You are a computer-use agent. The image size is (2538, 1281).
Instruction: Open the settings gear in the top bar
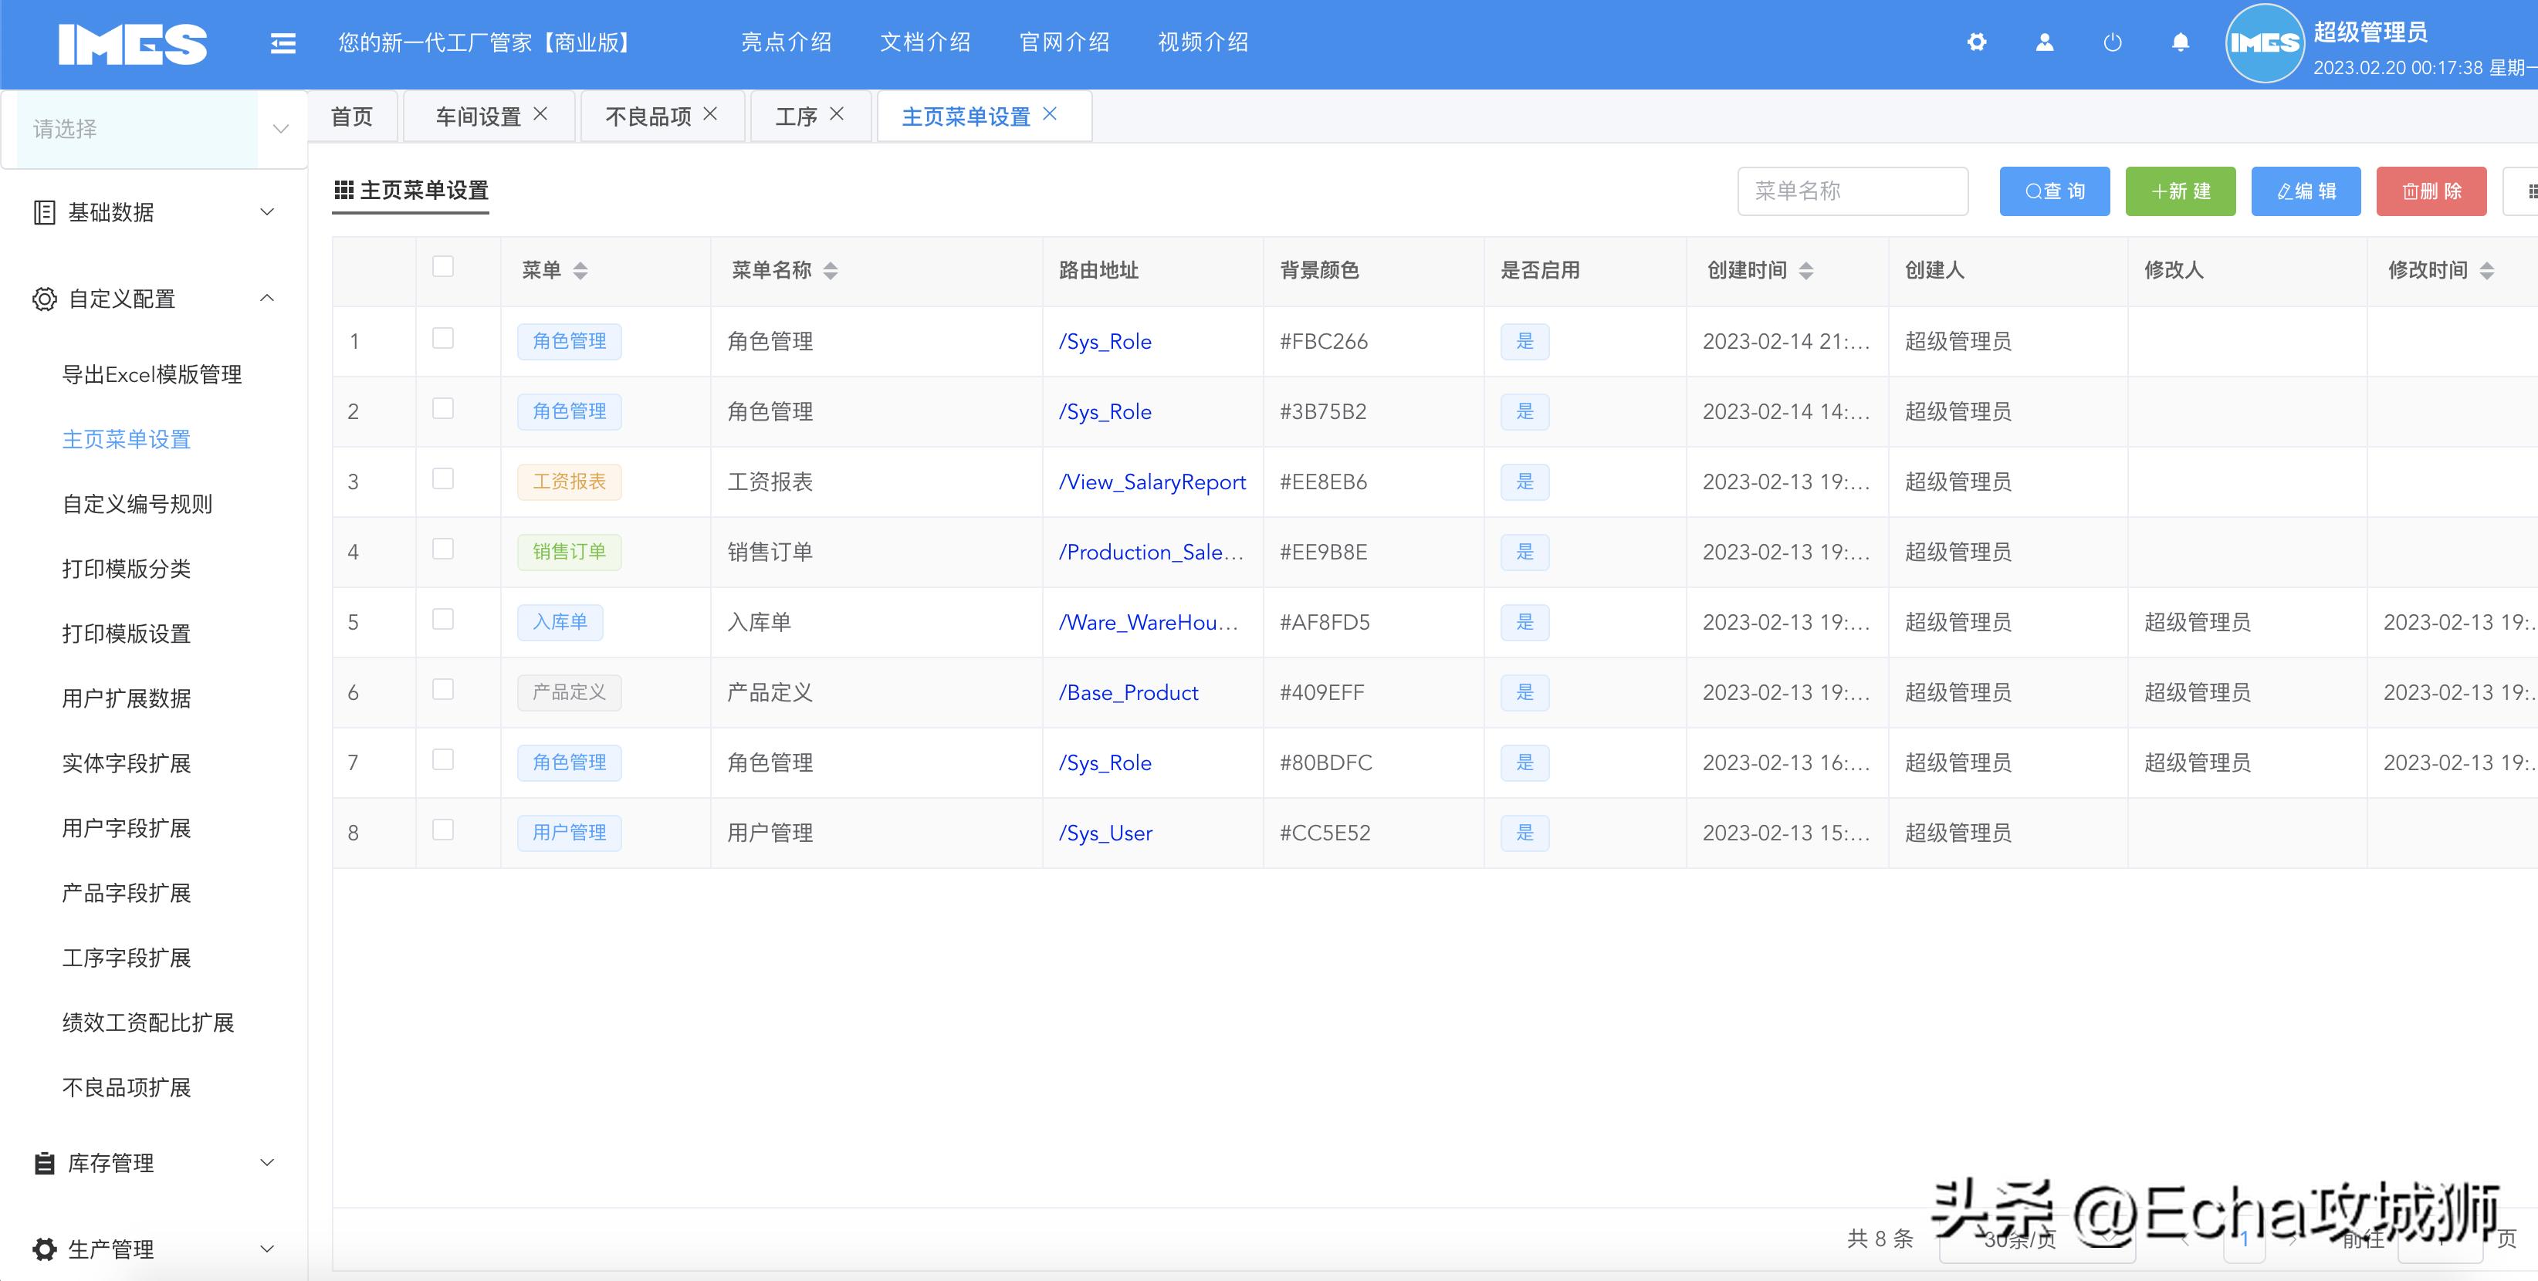click(x=1978, y=42)
